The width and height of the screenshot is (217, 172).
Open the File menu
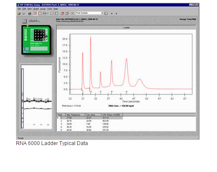(19, 9)
